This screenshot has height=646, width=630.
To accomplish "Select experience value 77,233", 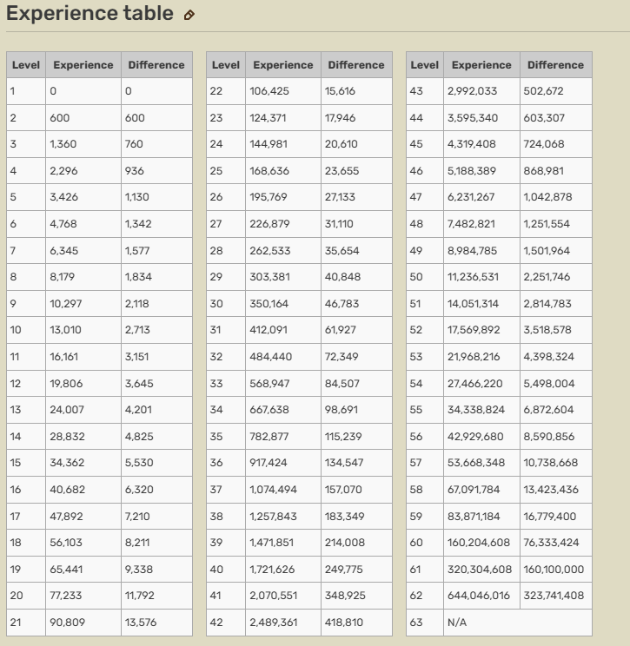I will tap(65, 596).
